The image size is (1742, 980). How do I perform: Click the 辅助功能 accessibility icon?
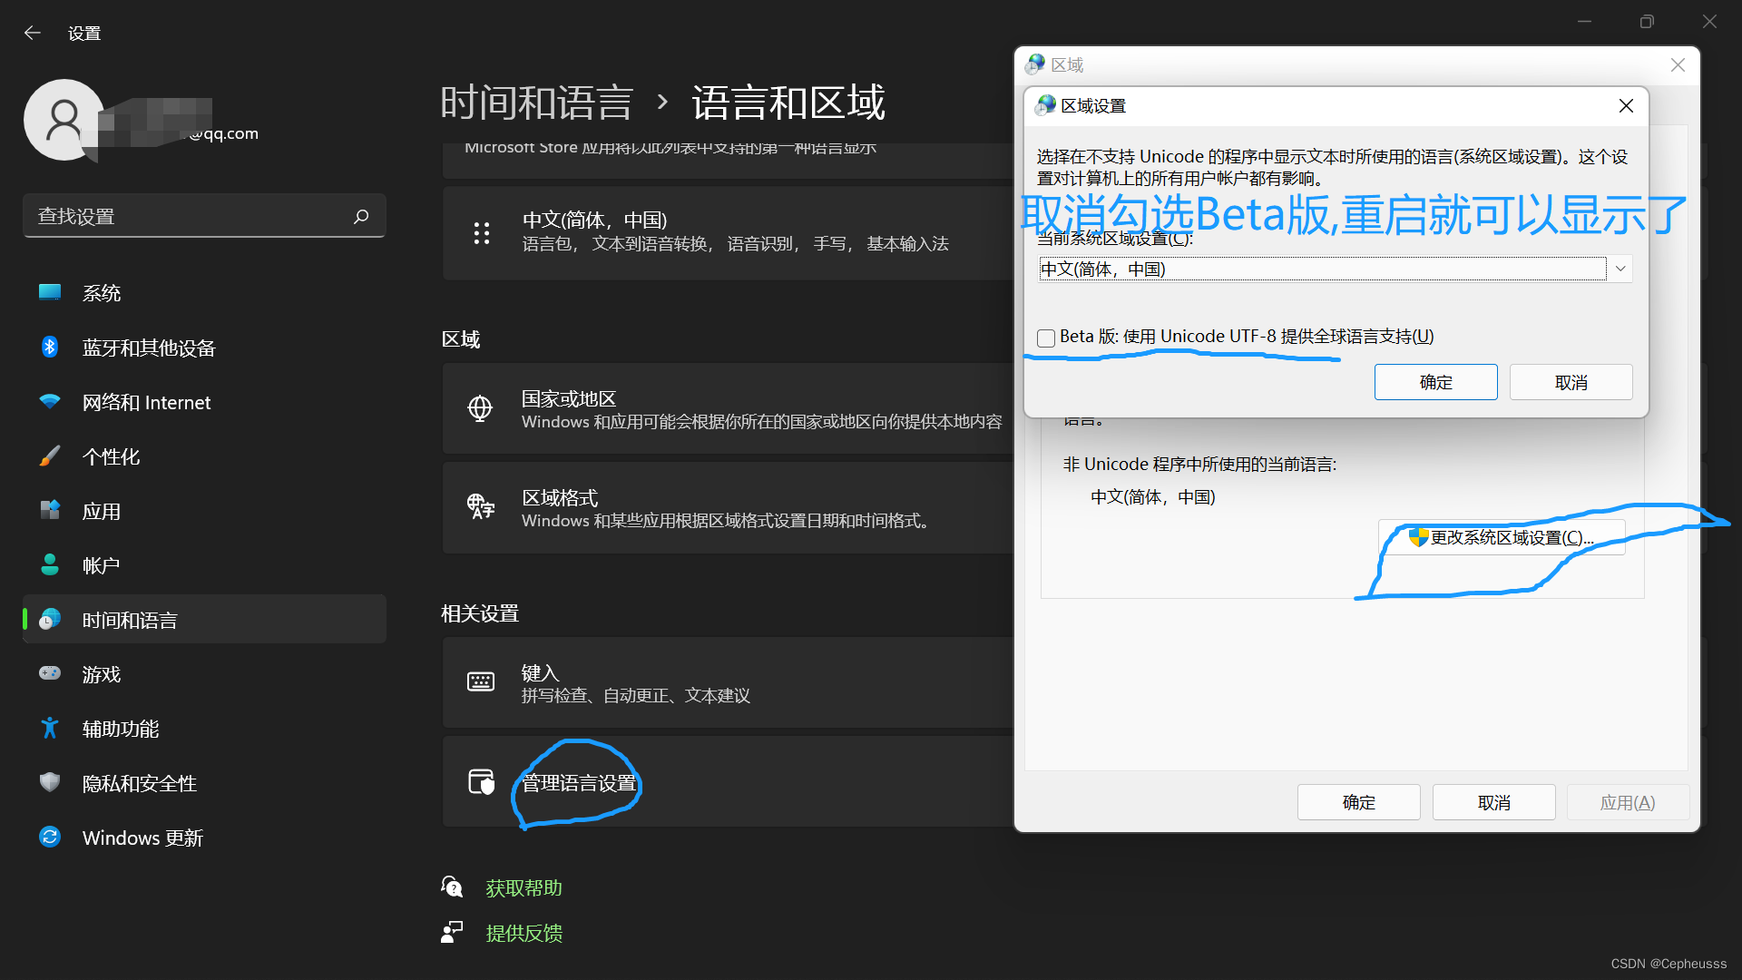click(x=50, y=729)
